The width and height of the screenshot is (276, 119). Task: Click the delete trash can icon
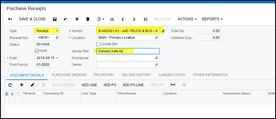(x=88, y=19)
